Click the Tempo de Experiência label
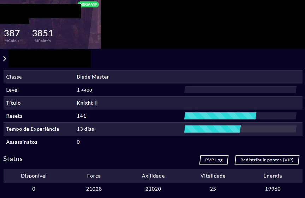The image size is (305, 198). pyautogui.click(x=32, y=129)
